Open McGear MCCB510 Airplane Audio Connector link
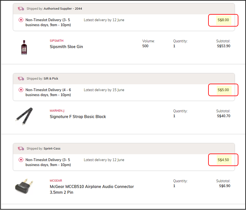 pyautogui.click(x=92, y=186)
